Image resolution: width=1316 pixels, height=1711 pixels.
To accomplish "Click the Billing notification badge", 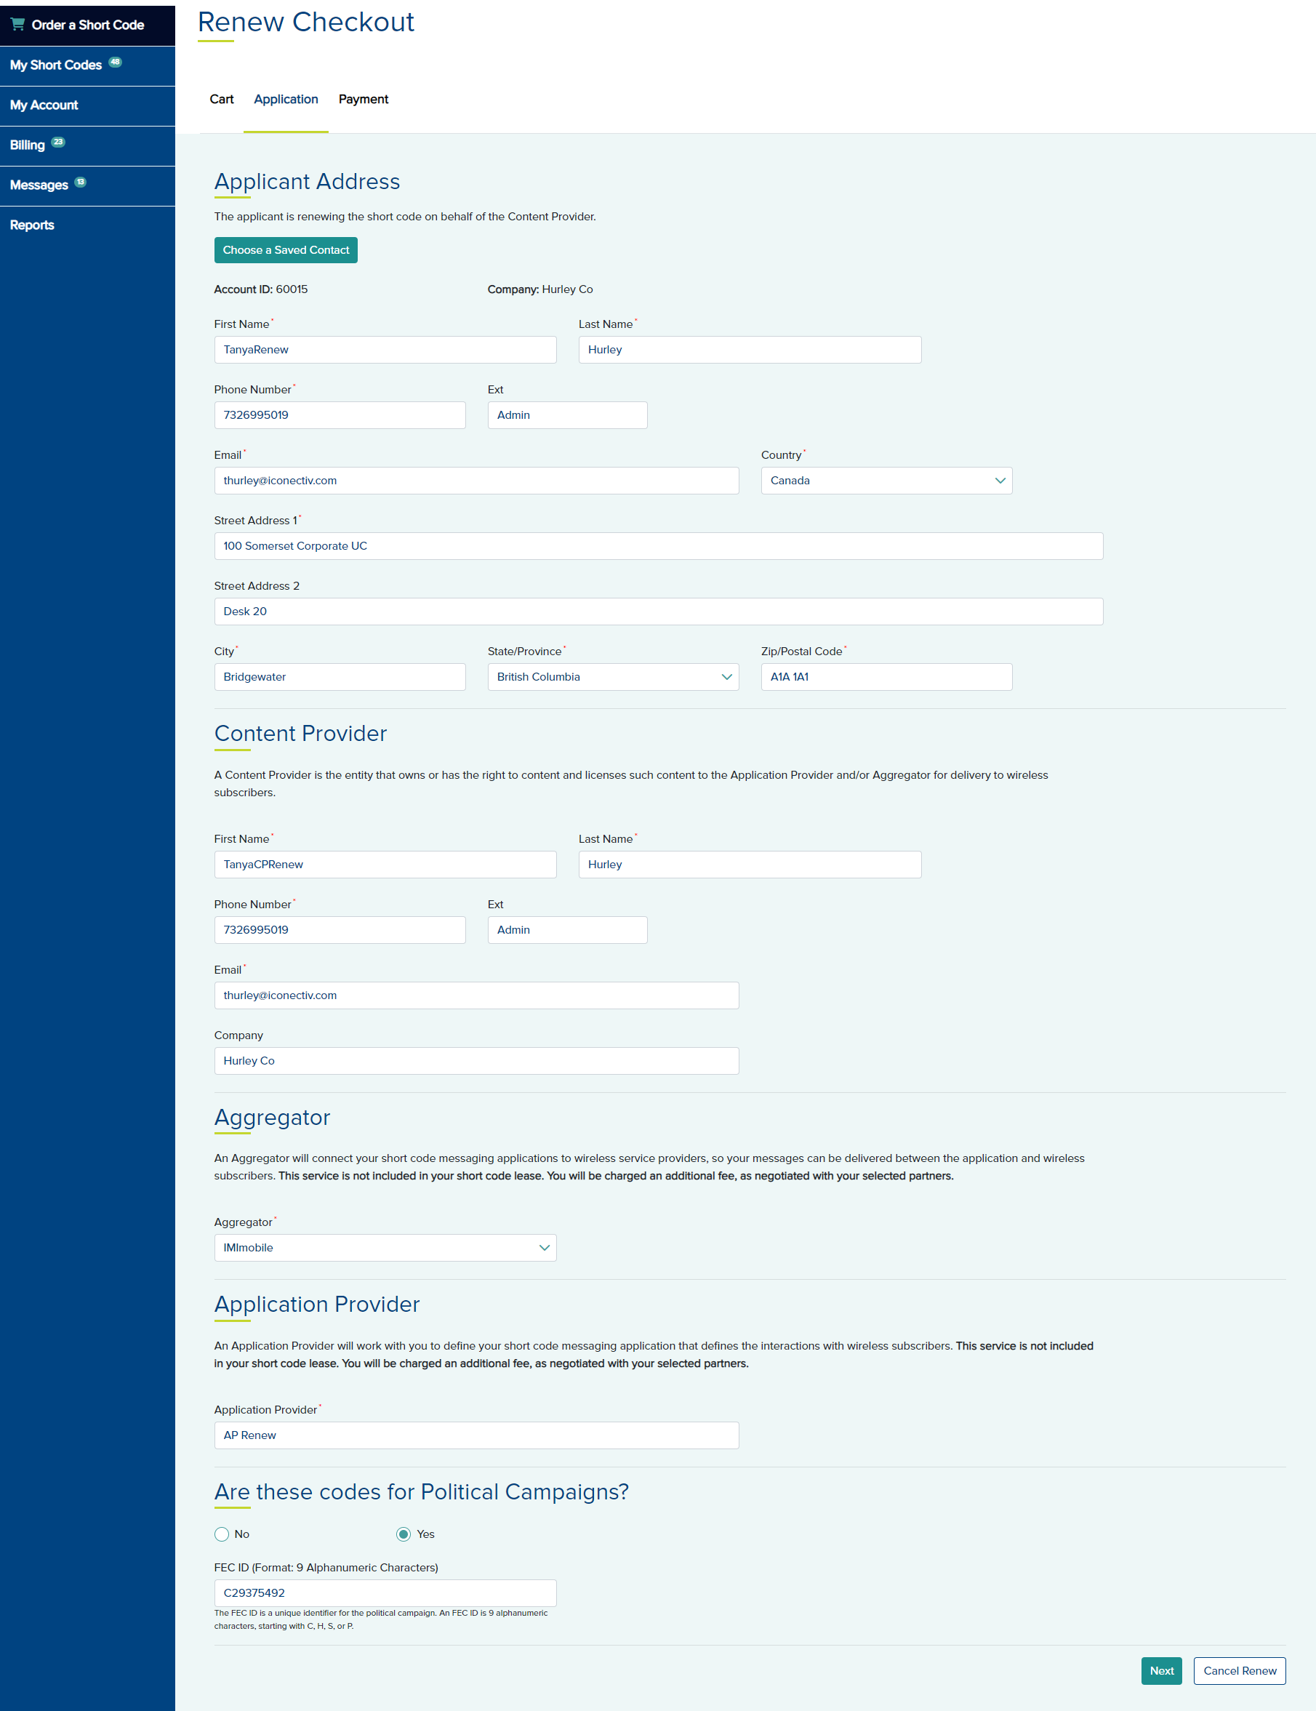I will pyautogui.click(x=58, y=142).
